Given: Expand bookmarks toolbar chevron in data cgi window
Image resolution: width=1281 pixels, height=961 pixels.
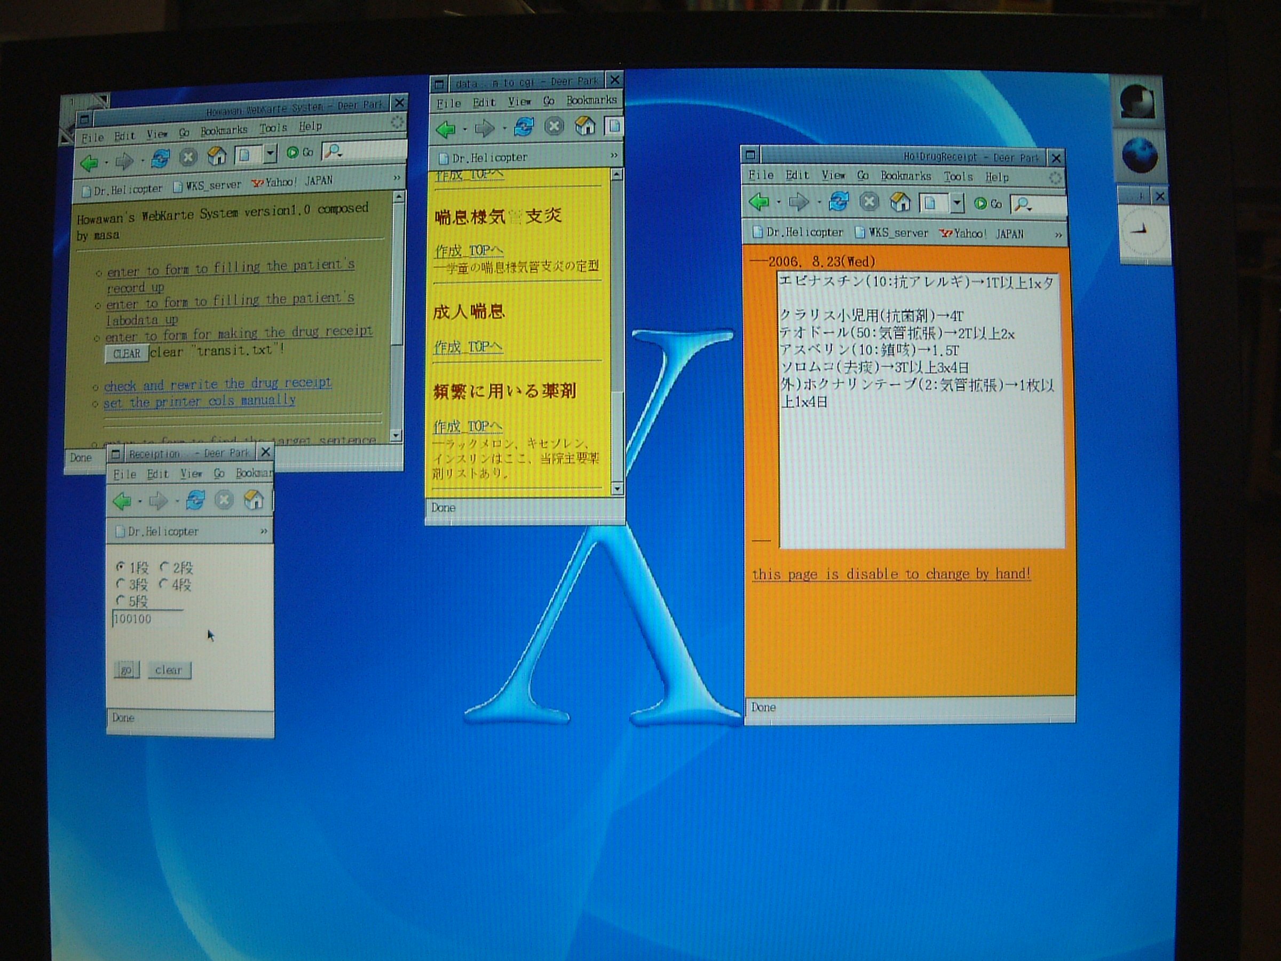Looking at the screenshot, I should tap(614, 155).
